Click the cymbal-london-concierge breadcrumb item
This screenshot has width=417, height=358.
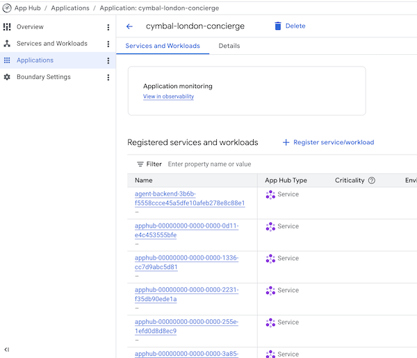coord(159,8)
